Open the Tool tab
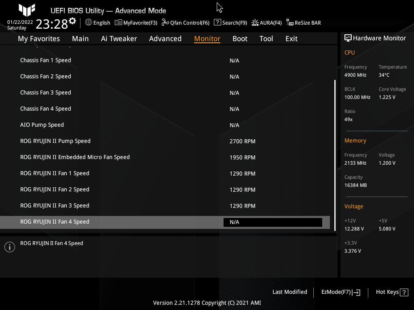 coord(266,39)
